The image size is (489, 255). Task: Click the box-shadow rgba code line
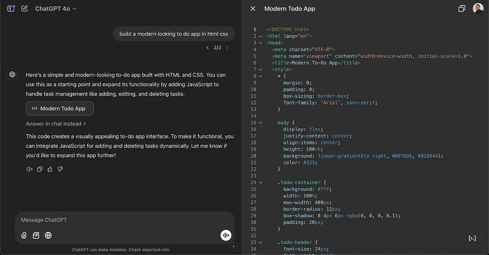click(x=342, y=216)
